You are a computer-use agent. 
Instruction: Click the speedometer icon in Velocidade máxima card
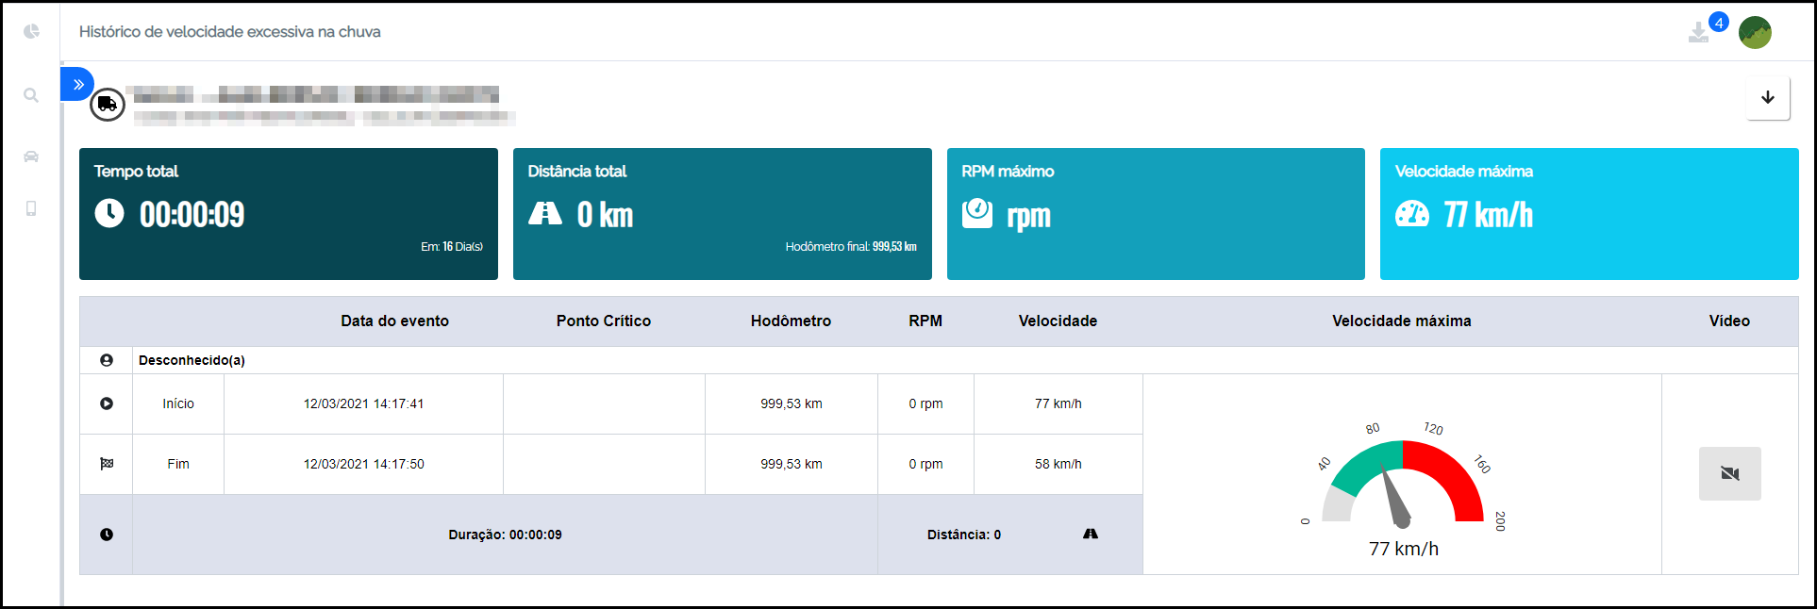tap(1412, 214)
